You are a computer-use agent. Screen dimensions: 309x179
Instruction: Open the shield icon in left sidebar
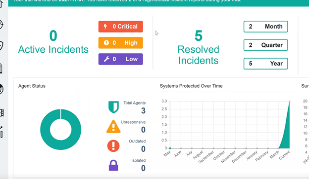coord(1,46)
